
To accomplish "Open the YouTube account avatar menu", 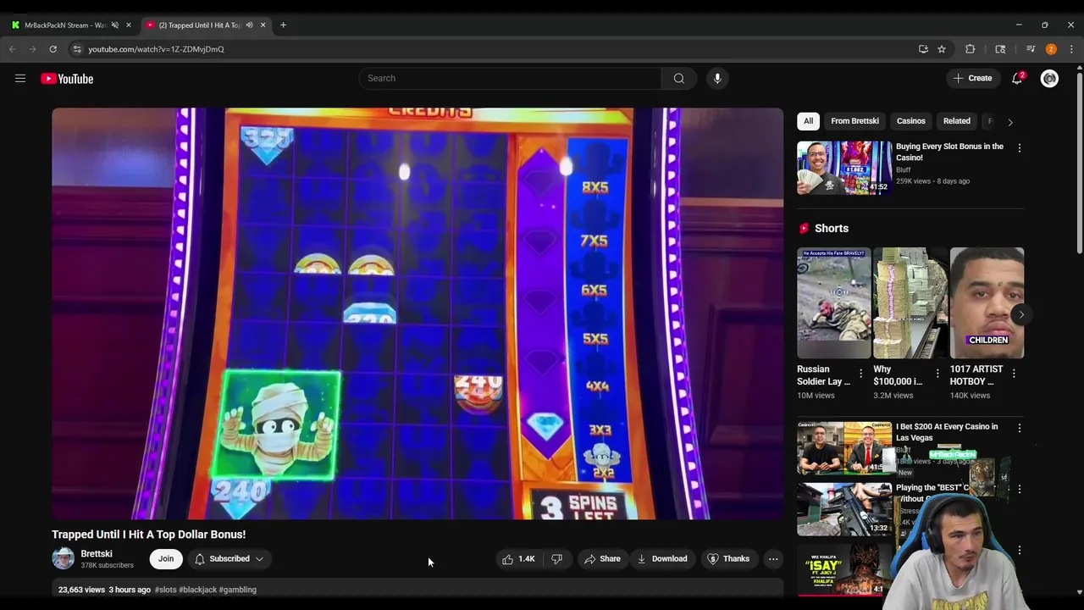I will coord(1049,78).
